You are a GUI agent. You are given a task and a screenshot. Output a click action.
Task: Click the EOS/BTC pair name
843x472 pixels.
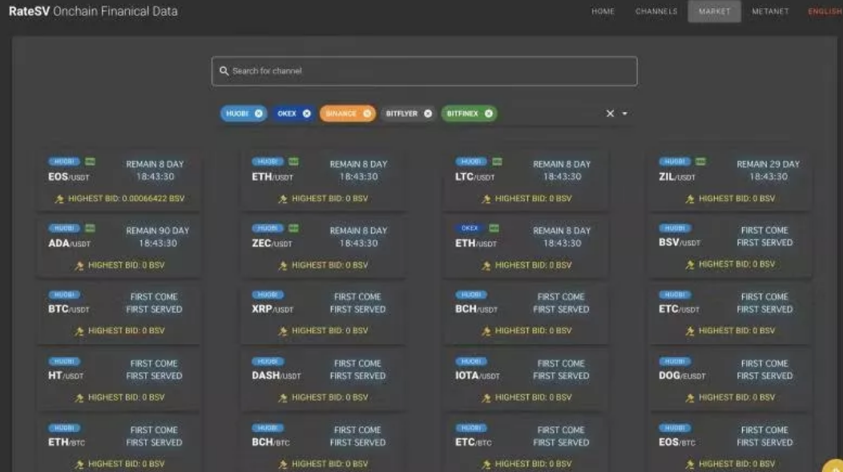coord(677,442)
